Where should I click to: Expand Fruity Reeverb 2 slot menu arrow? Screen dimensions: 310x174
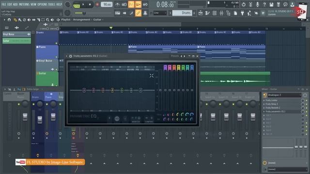click(264, 108)
